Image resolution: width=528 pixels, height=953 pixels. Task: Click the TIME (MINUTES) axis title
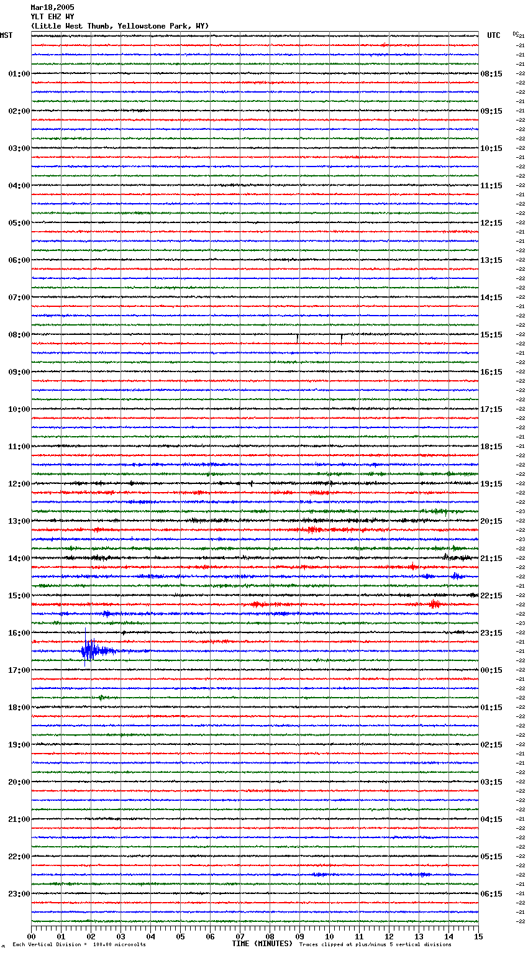pos(262,944)
